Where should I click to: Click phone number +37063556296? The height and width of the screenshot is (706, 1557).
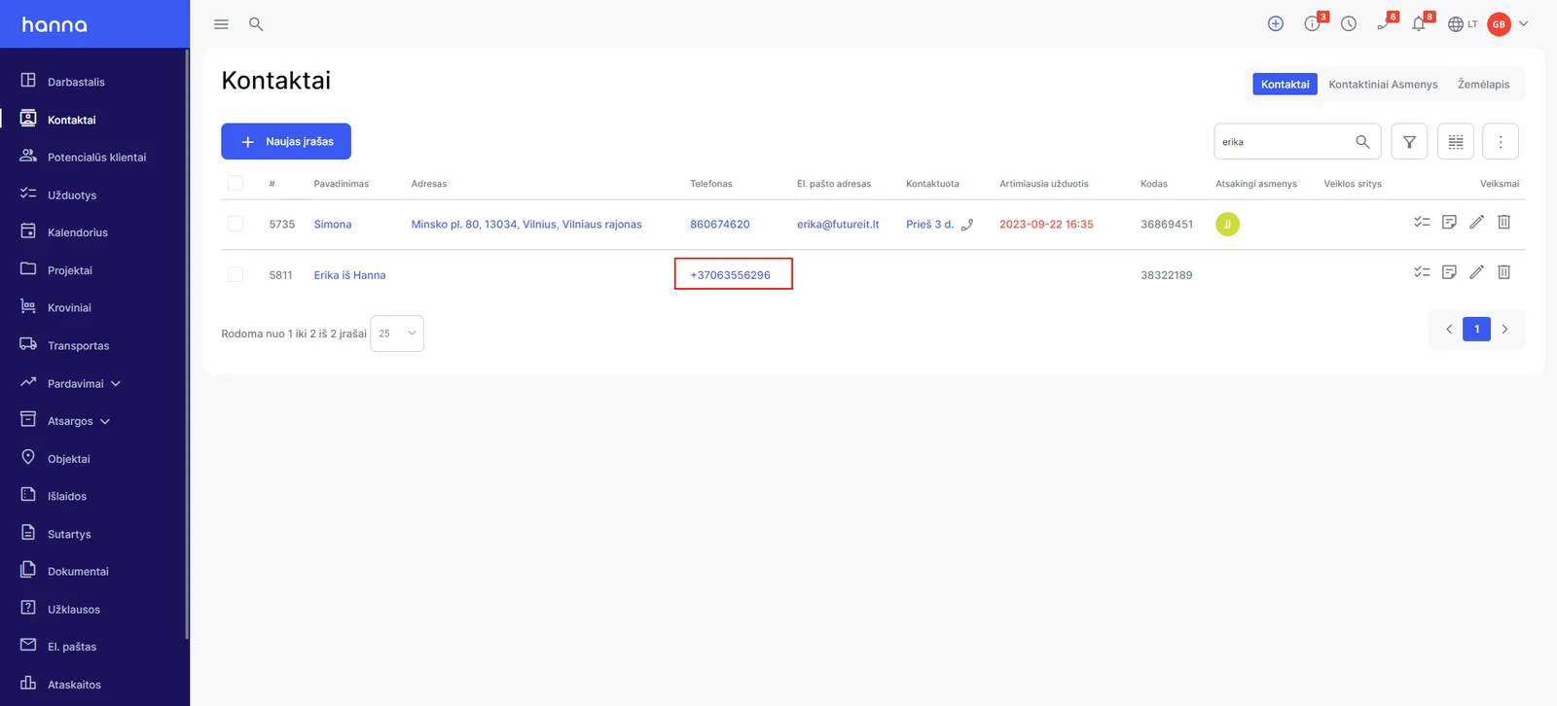pyautogui.click(x=730, y=275)
